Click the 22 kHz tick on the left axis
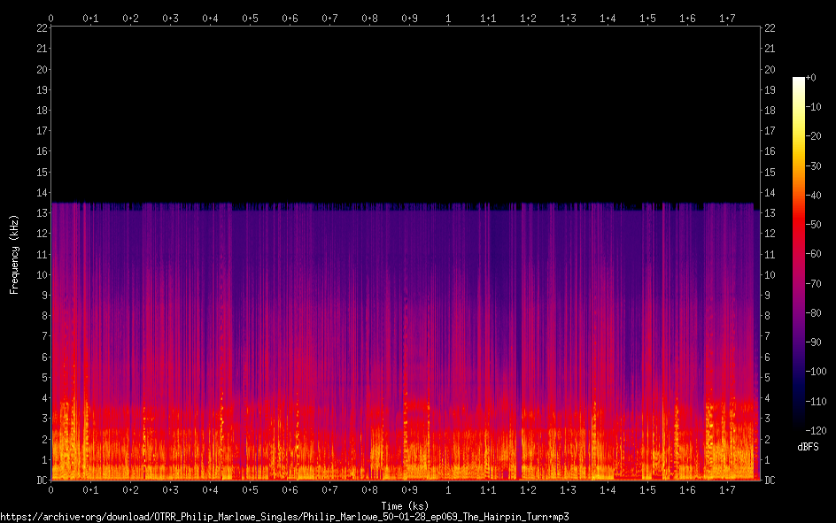The image size is (836, 523). tap(42, 28)
